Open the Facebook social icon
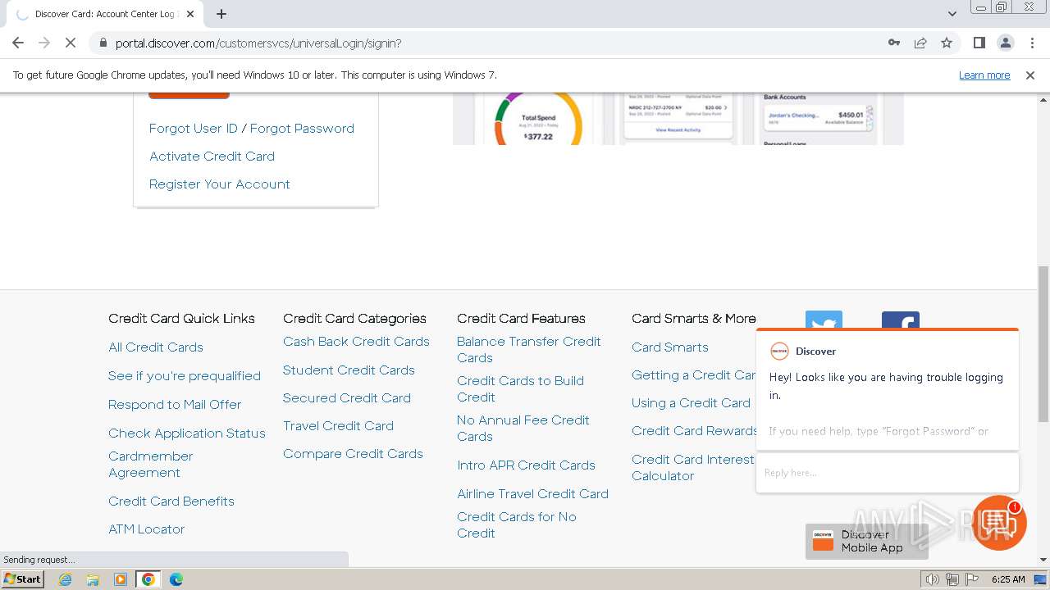This screenshot has height=590, width=1050. pos(901,320)
